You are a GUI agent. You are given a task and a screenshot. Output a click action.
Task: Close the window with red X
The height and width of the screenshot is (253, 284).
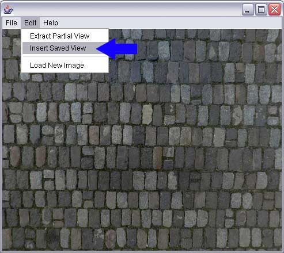tap(274, 10)
